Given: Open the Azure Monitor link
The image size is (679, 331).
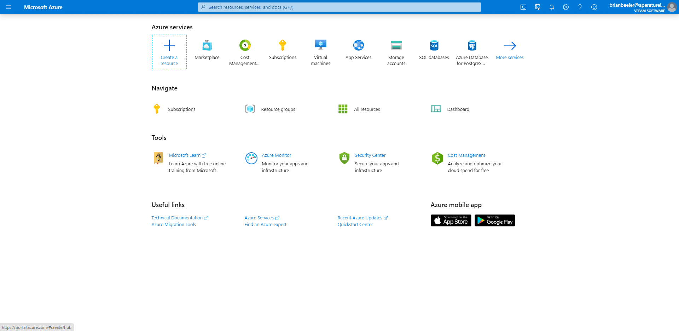Looking at the screenshot, I should pos(277,155).
